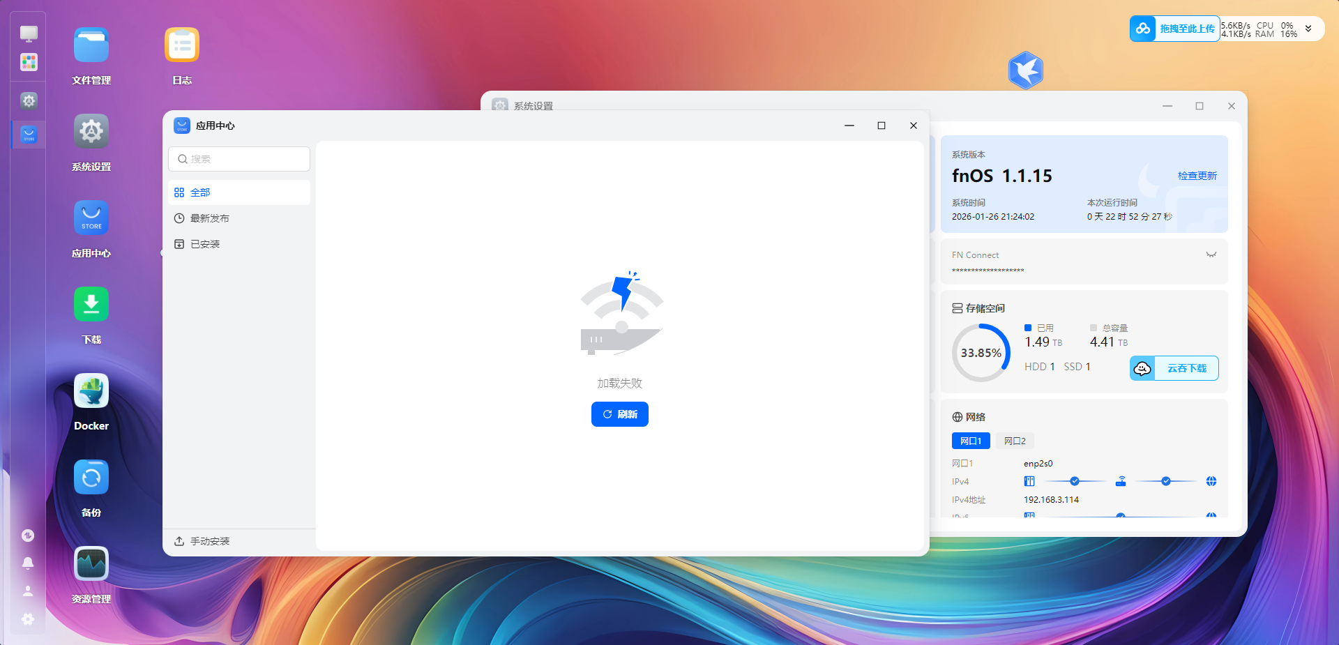Click 手动安装 at the bottom of 应用中心
Image resolution: width=1339 pixels, height=645 pixels.
(202, 541)
